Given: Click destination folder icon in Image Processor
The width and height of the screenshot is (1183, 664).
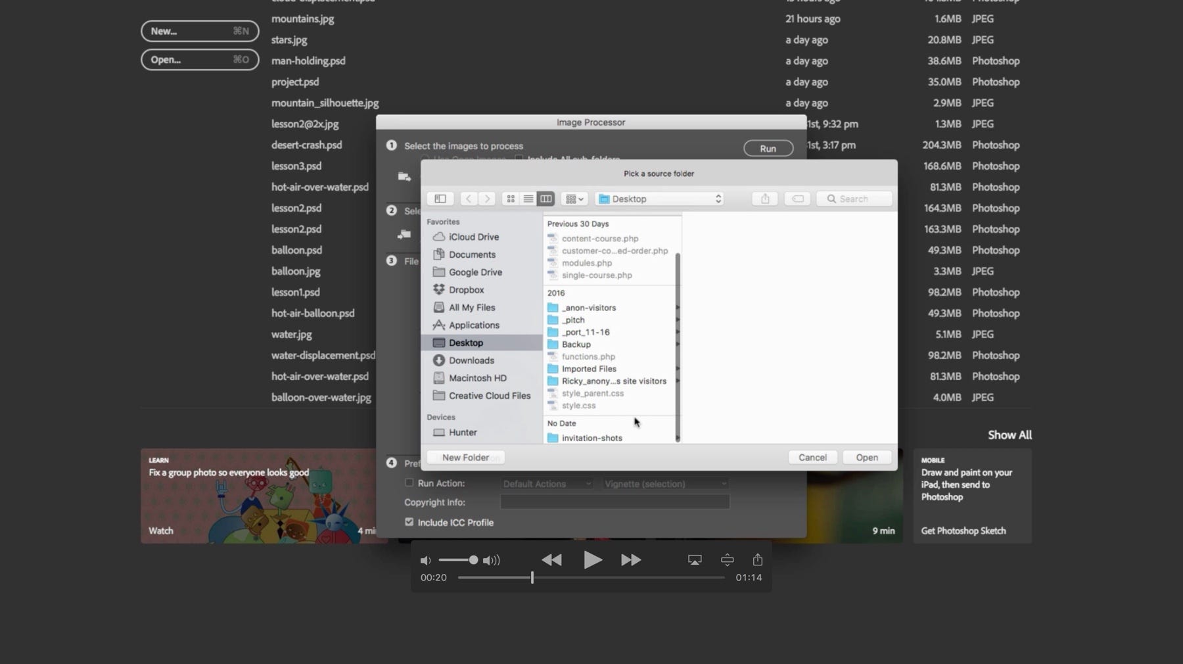Looking at the screenshot, I should click(404, 235).
